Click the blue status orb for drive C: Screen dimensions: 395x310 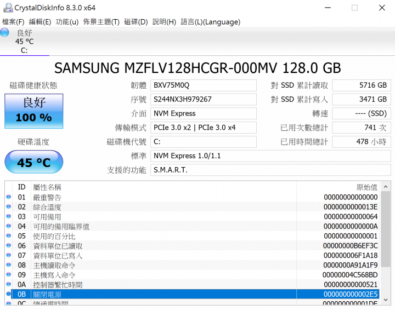coord(4,32)
